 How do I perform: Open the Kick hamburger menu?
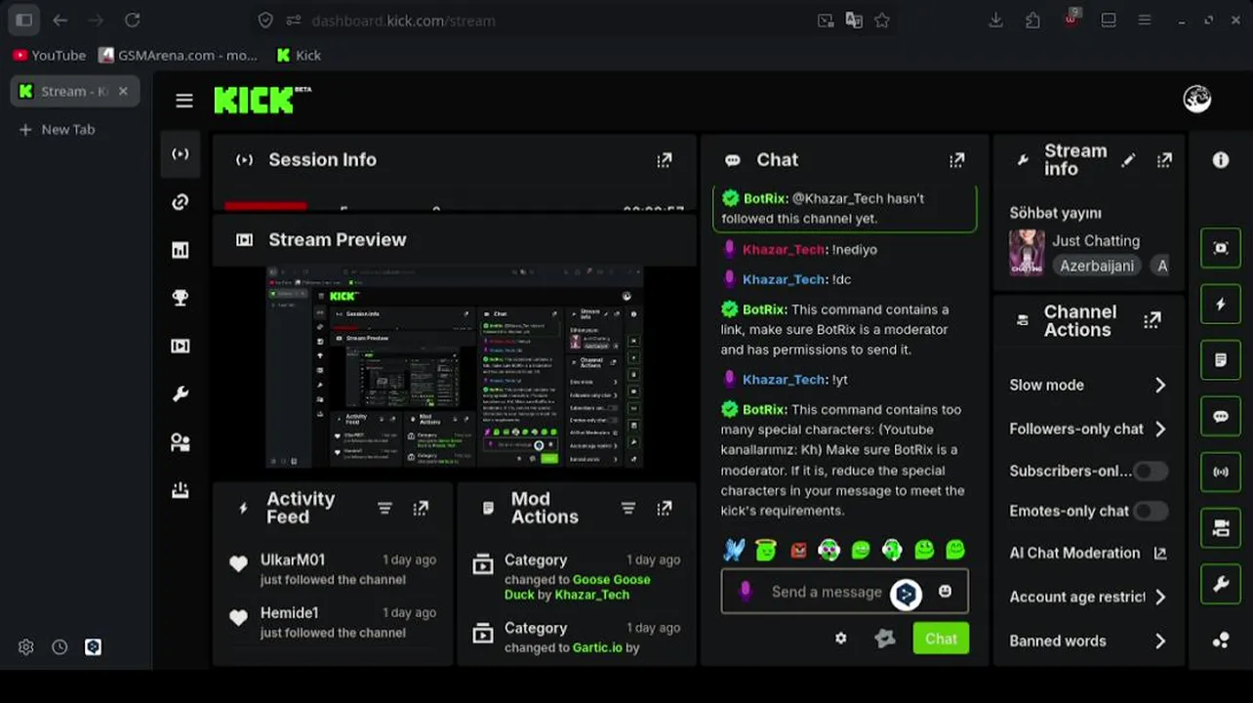(x=184, y=101)
